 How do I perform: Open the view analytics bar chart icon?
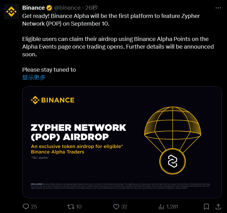pyautogui.click(x=161, y=206)
